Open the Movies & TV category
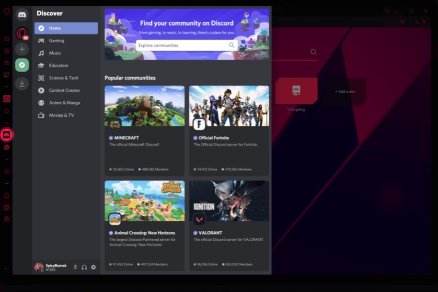Screen dimensions: 438x292 [66, 115]
